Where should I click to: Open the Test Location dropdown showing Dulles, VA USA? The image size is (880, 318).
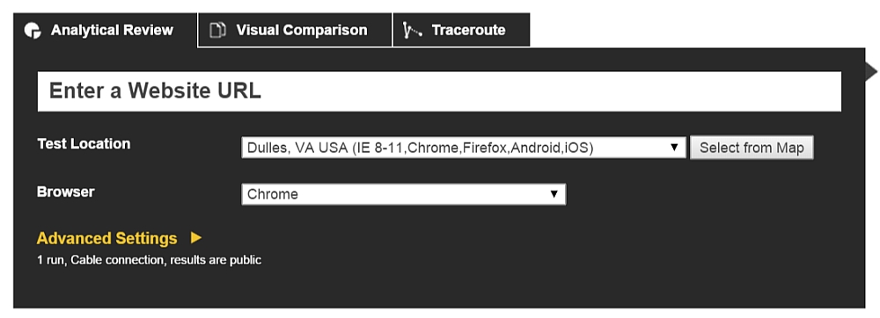[x=464, y=148]
